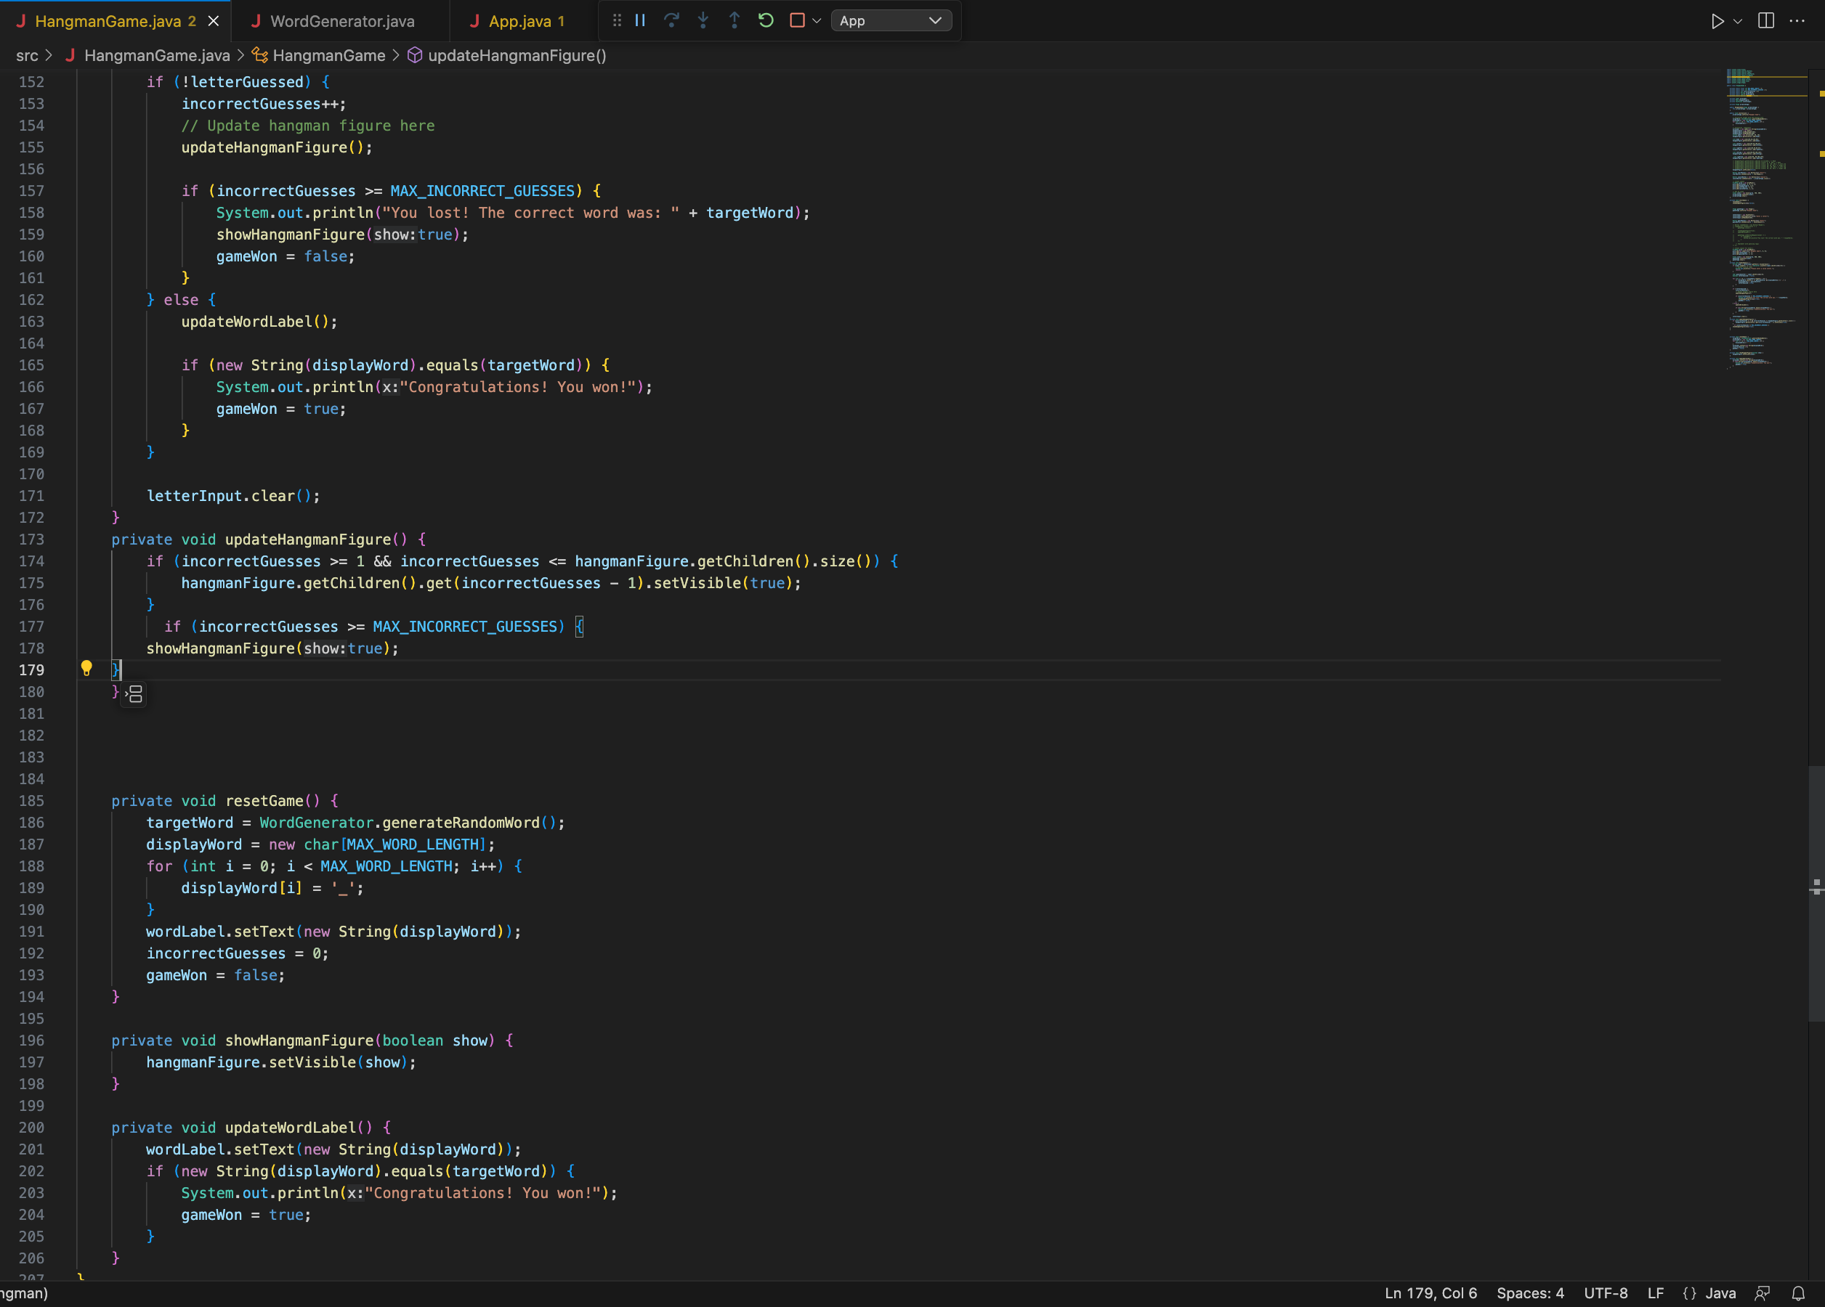Open the App debug configuration dropdown
The height and width of the screenshot is (1307, 1825).
point(890,21)
